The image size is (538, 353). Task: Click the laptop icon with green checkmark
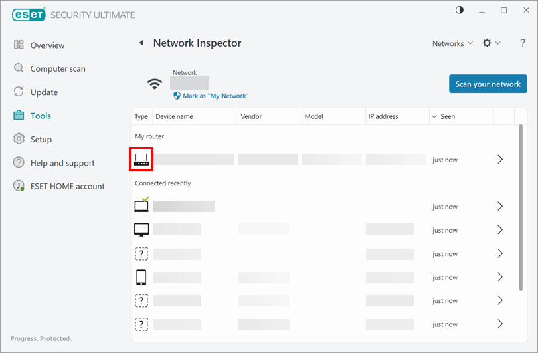[141, 205]
